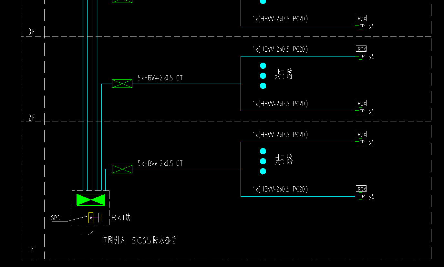The height and width of the screenshot is (267, 444).
Task: Pick the 2F green crossed junction box
Action: [122, 84]
